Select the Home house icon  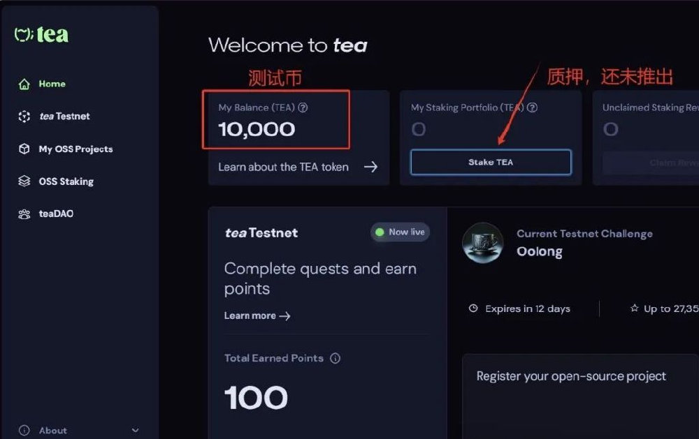click(24, 84)
